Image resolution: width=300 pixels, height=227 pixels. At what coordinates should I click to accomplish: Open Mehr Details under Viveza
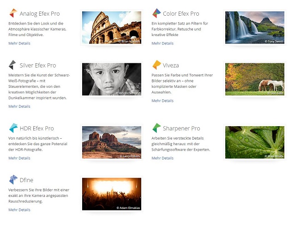(162, 101)
